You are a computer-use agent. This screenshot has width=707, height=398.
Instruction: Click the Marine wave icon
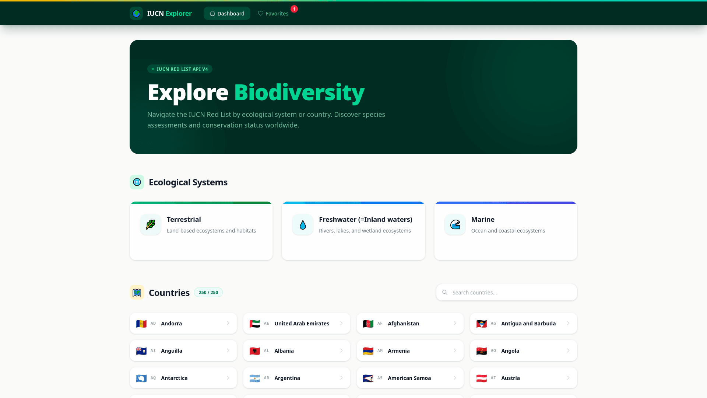[455, 224]
